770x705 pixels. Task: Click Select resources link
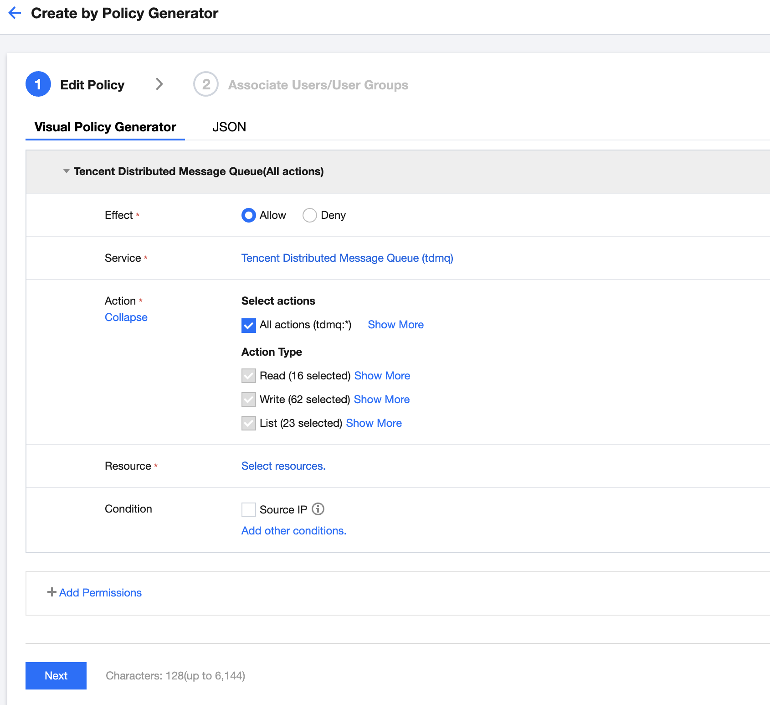[x=283, y=466]
